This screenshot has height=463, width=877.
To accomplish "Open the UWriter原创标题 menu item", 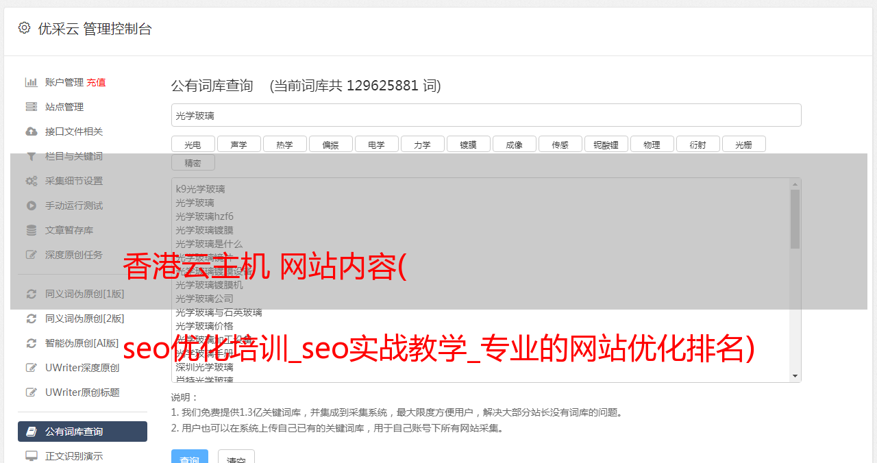I will coord(82,392).
